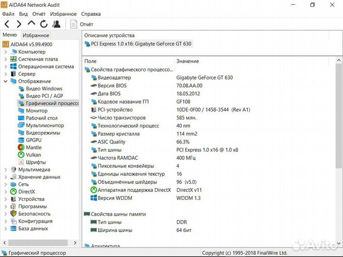The height and width of the screenshot is (257, 343).
Task: Click the Mantle icon
Action: [21, 147]
